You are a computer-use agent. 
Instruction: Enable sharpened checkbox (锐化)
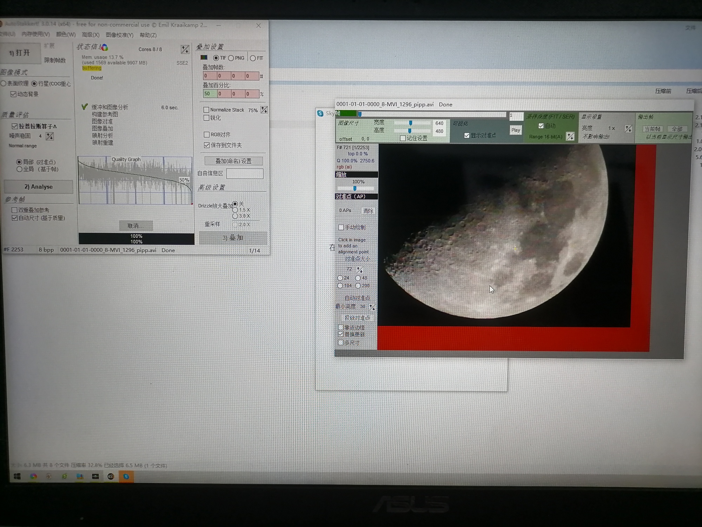pyautogui.click(x=206, y=118)
